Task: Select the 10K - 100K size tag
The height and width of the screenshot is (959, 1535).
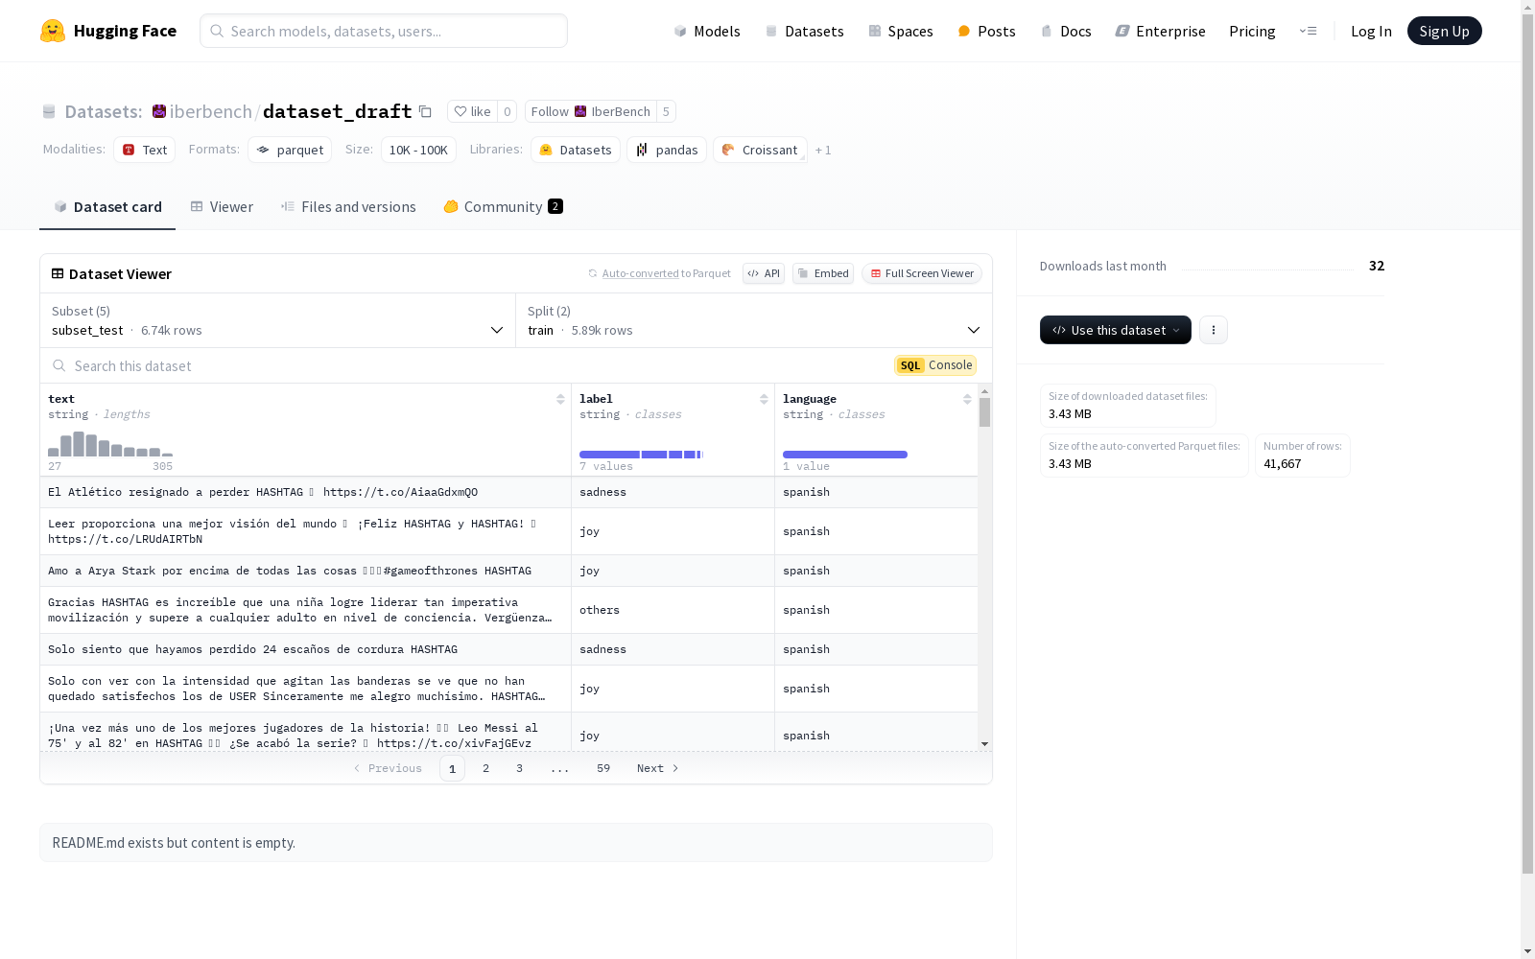Action: (418, 150)
